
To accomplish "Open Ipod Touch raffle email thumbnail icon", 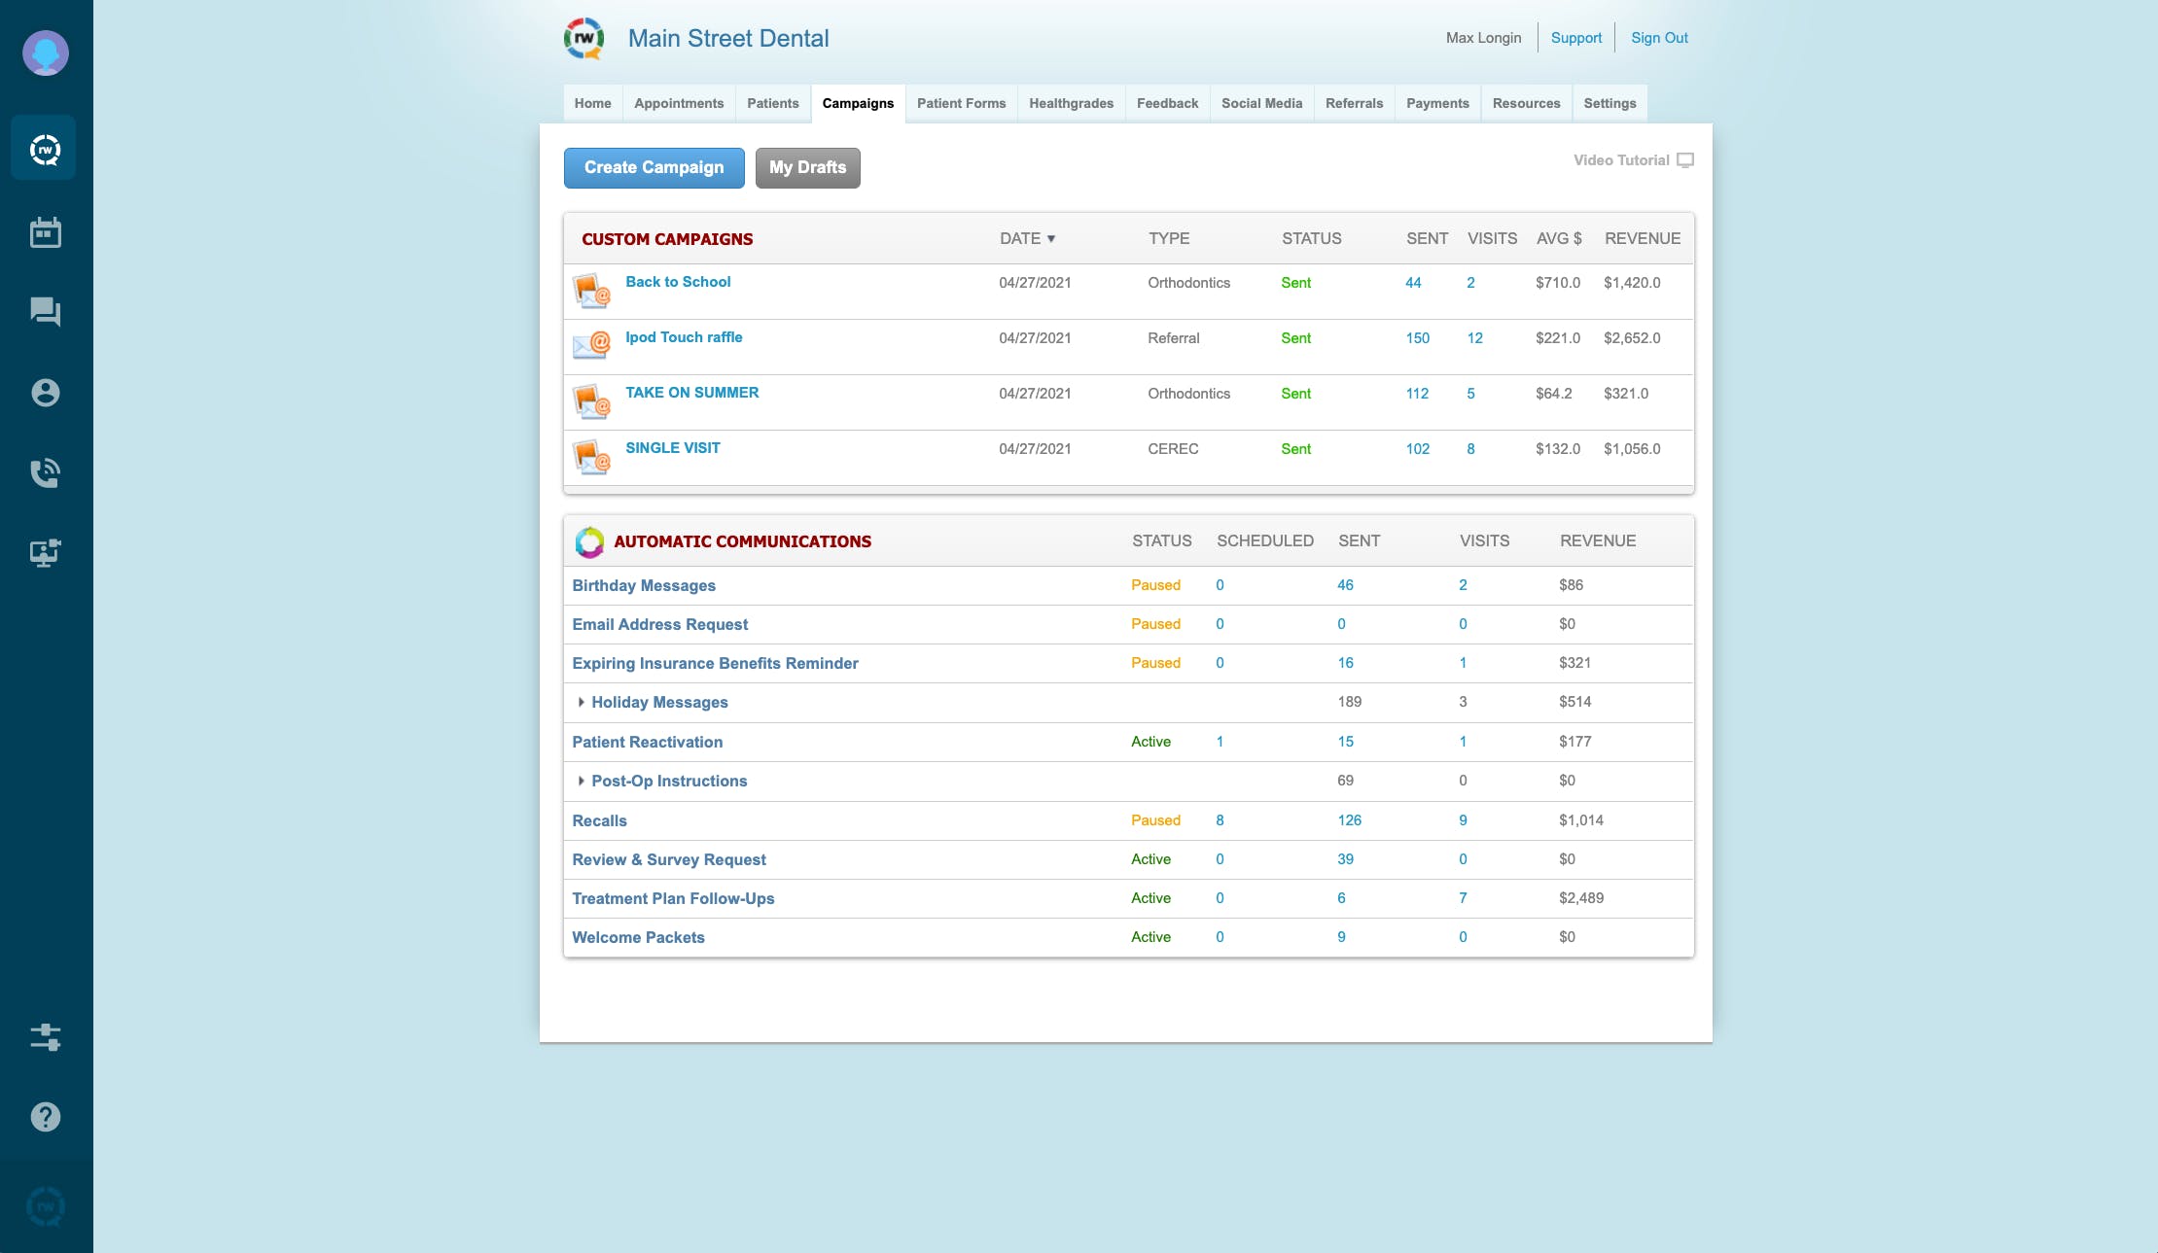I will pyautogui.click(x=591, y=344).
